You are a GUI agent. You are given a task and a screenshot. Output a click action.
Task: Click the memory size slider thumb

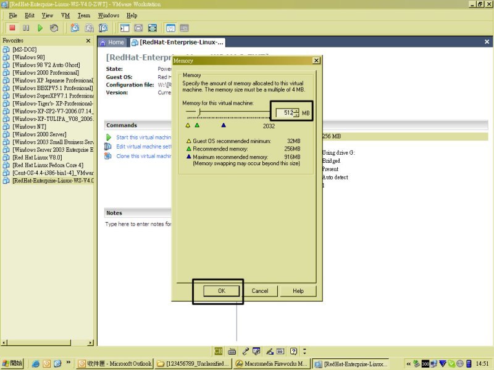click(198, 112)
